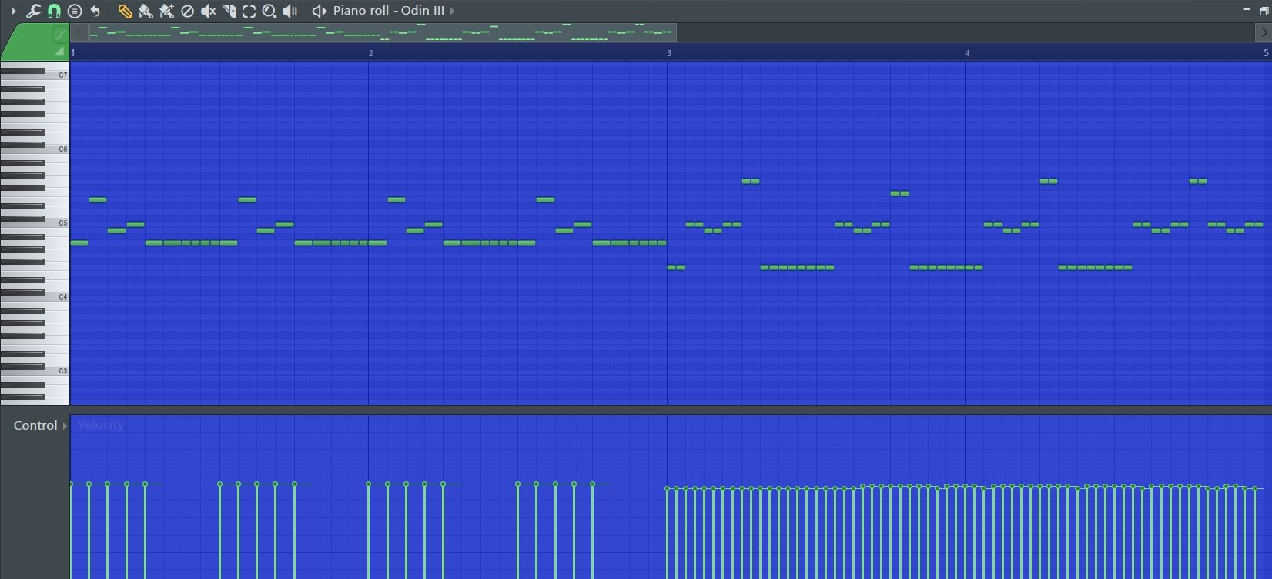Select the Mute notes tool
The image size is (1272, 579).
coord(208,11)
